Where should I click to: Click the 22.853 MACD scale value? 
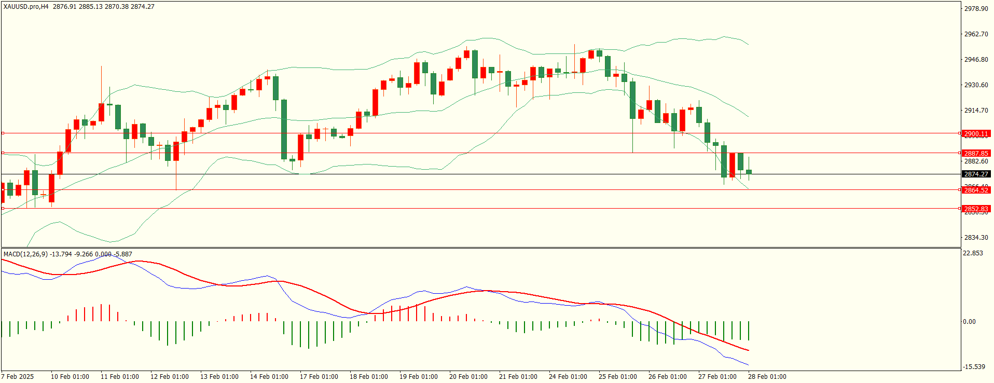(973, 253)
